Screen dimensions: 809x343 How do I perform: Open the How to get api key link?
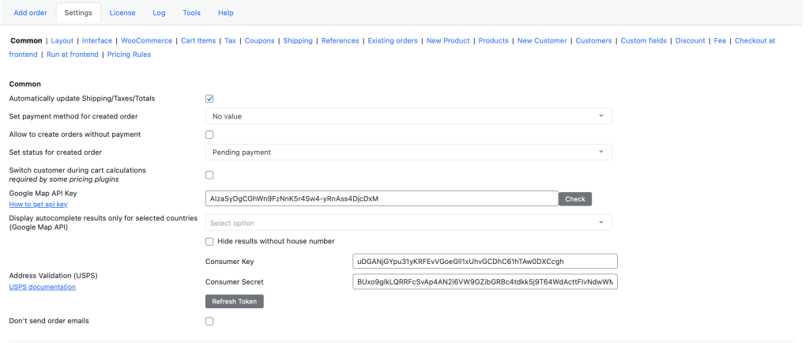[38, 204]
